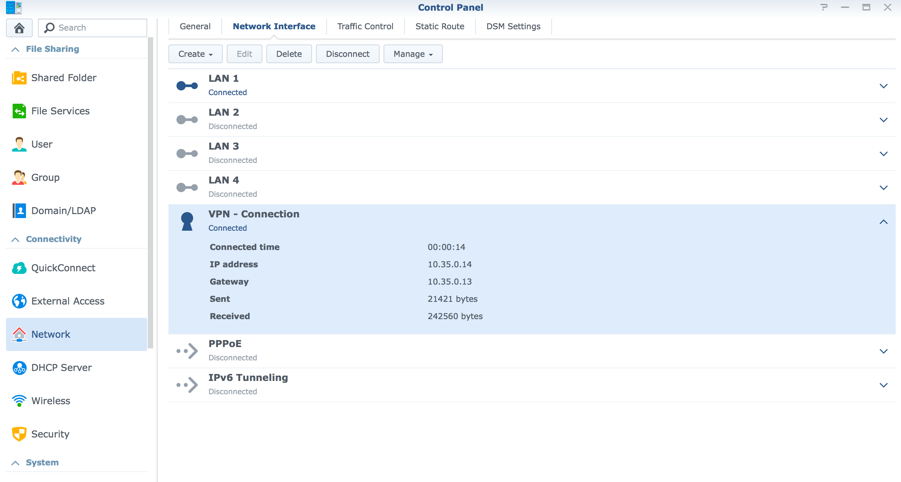Click the IPv6 Tunneling arrow icon
Viewport: 901px width, 482px height.
tap(187, 385)
